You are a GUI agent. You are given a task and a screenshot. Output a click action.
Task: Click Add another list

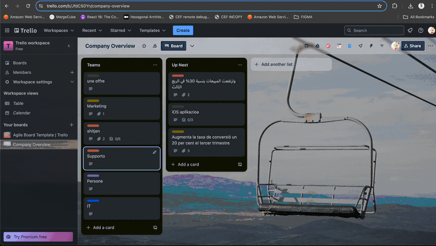[x=291, y=64]
